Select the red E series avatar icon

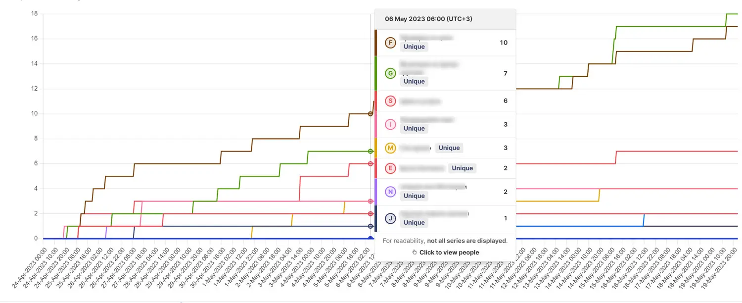point(390,168)
